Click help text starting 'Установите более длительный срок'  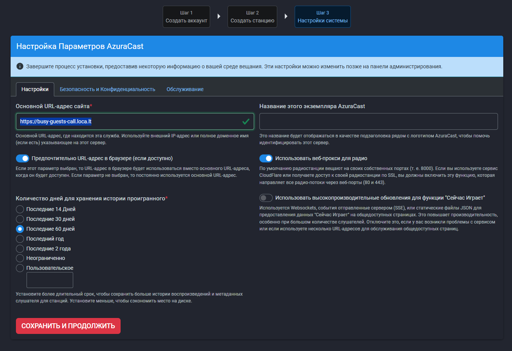pyautogui.click(x=129, y=297)
